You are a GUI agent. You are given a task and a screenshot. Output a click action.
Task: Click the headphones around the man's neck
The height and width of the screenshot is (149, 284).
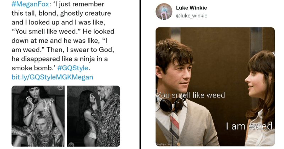pos(171,105)
